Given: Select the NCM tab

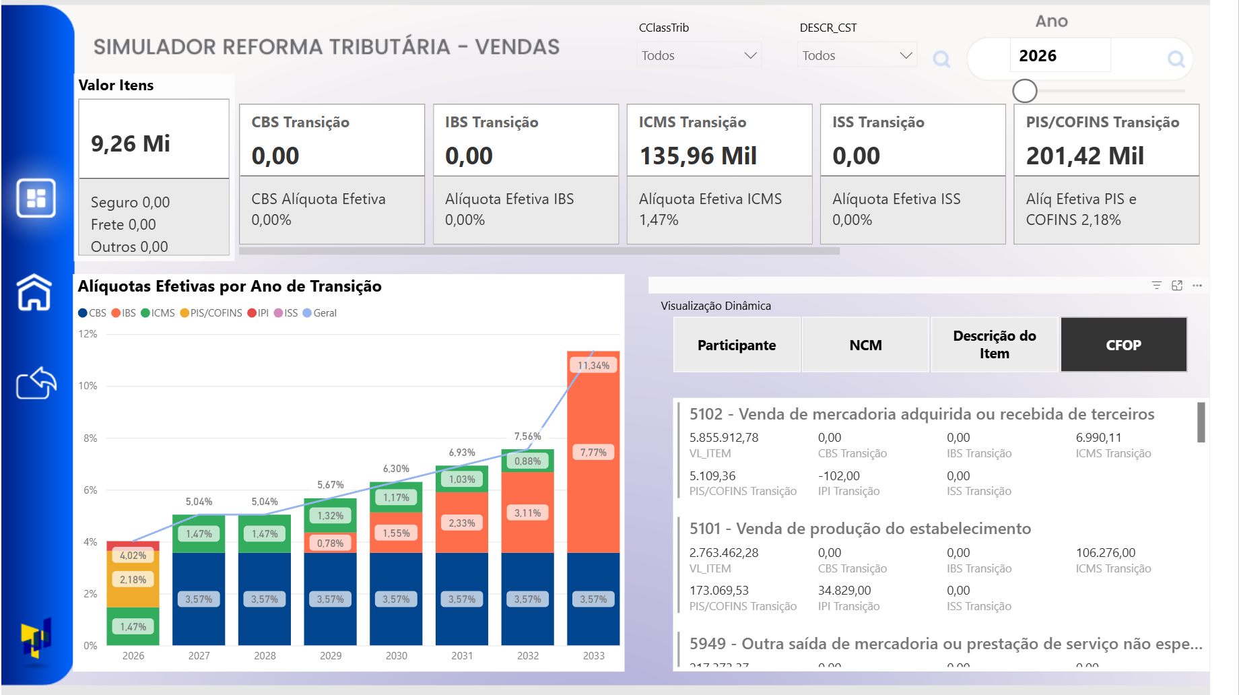Looking at the screenshot, I should point(865,345).
